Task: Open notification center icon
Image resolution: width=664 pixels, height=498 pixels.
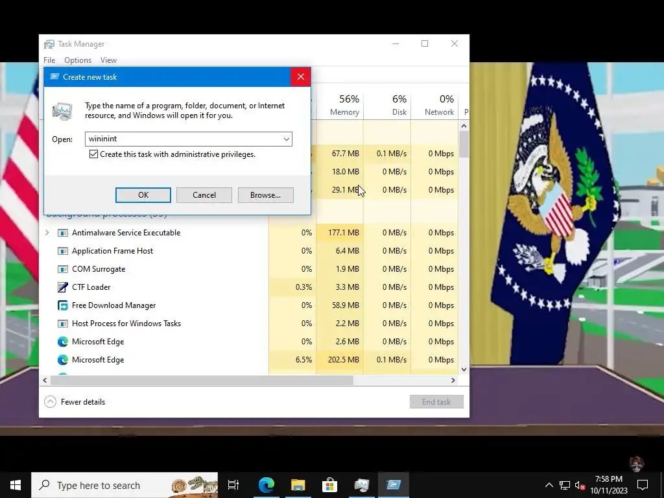Action: click(x=643, y=485)
